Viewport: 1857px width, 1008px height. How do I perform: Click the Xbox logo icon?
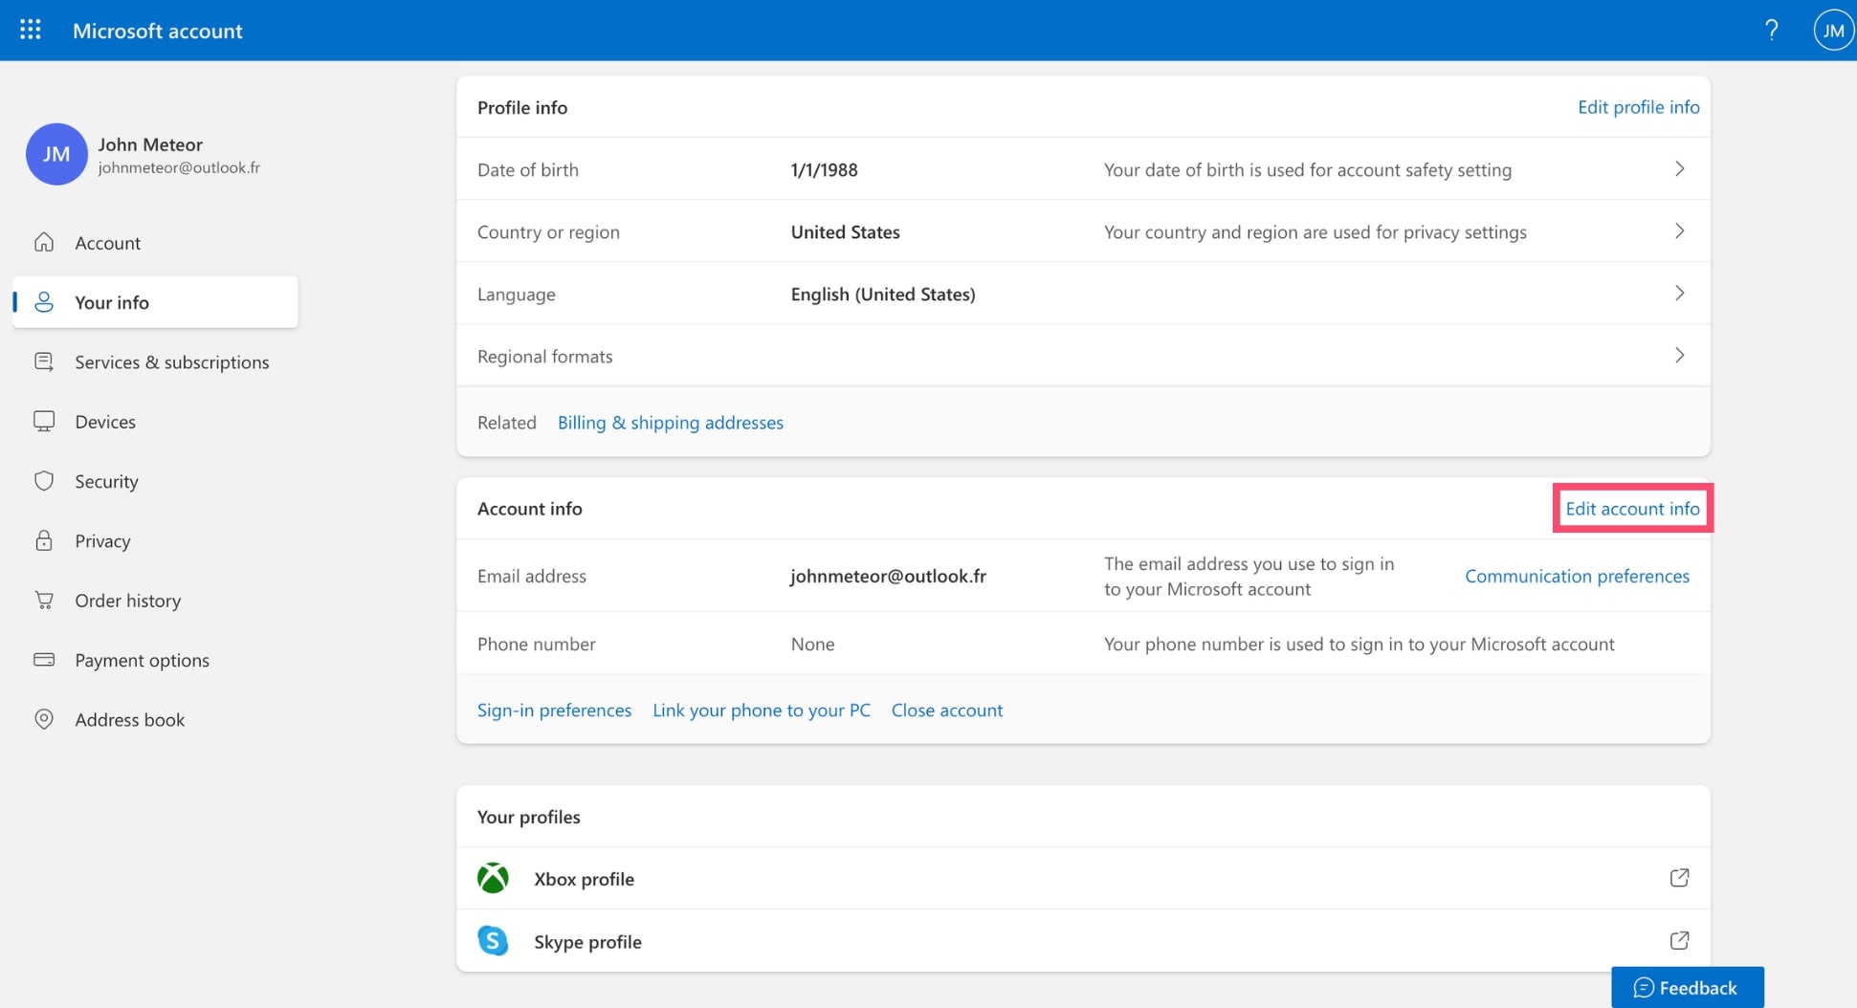pos(493,878)
